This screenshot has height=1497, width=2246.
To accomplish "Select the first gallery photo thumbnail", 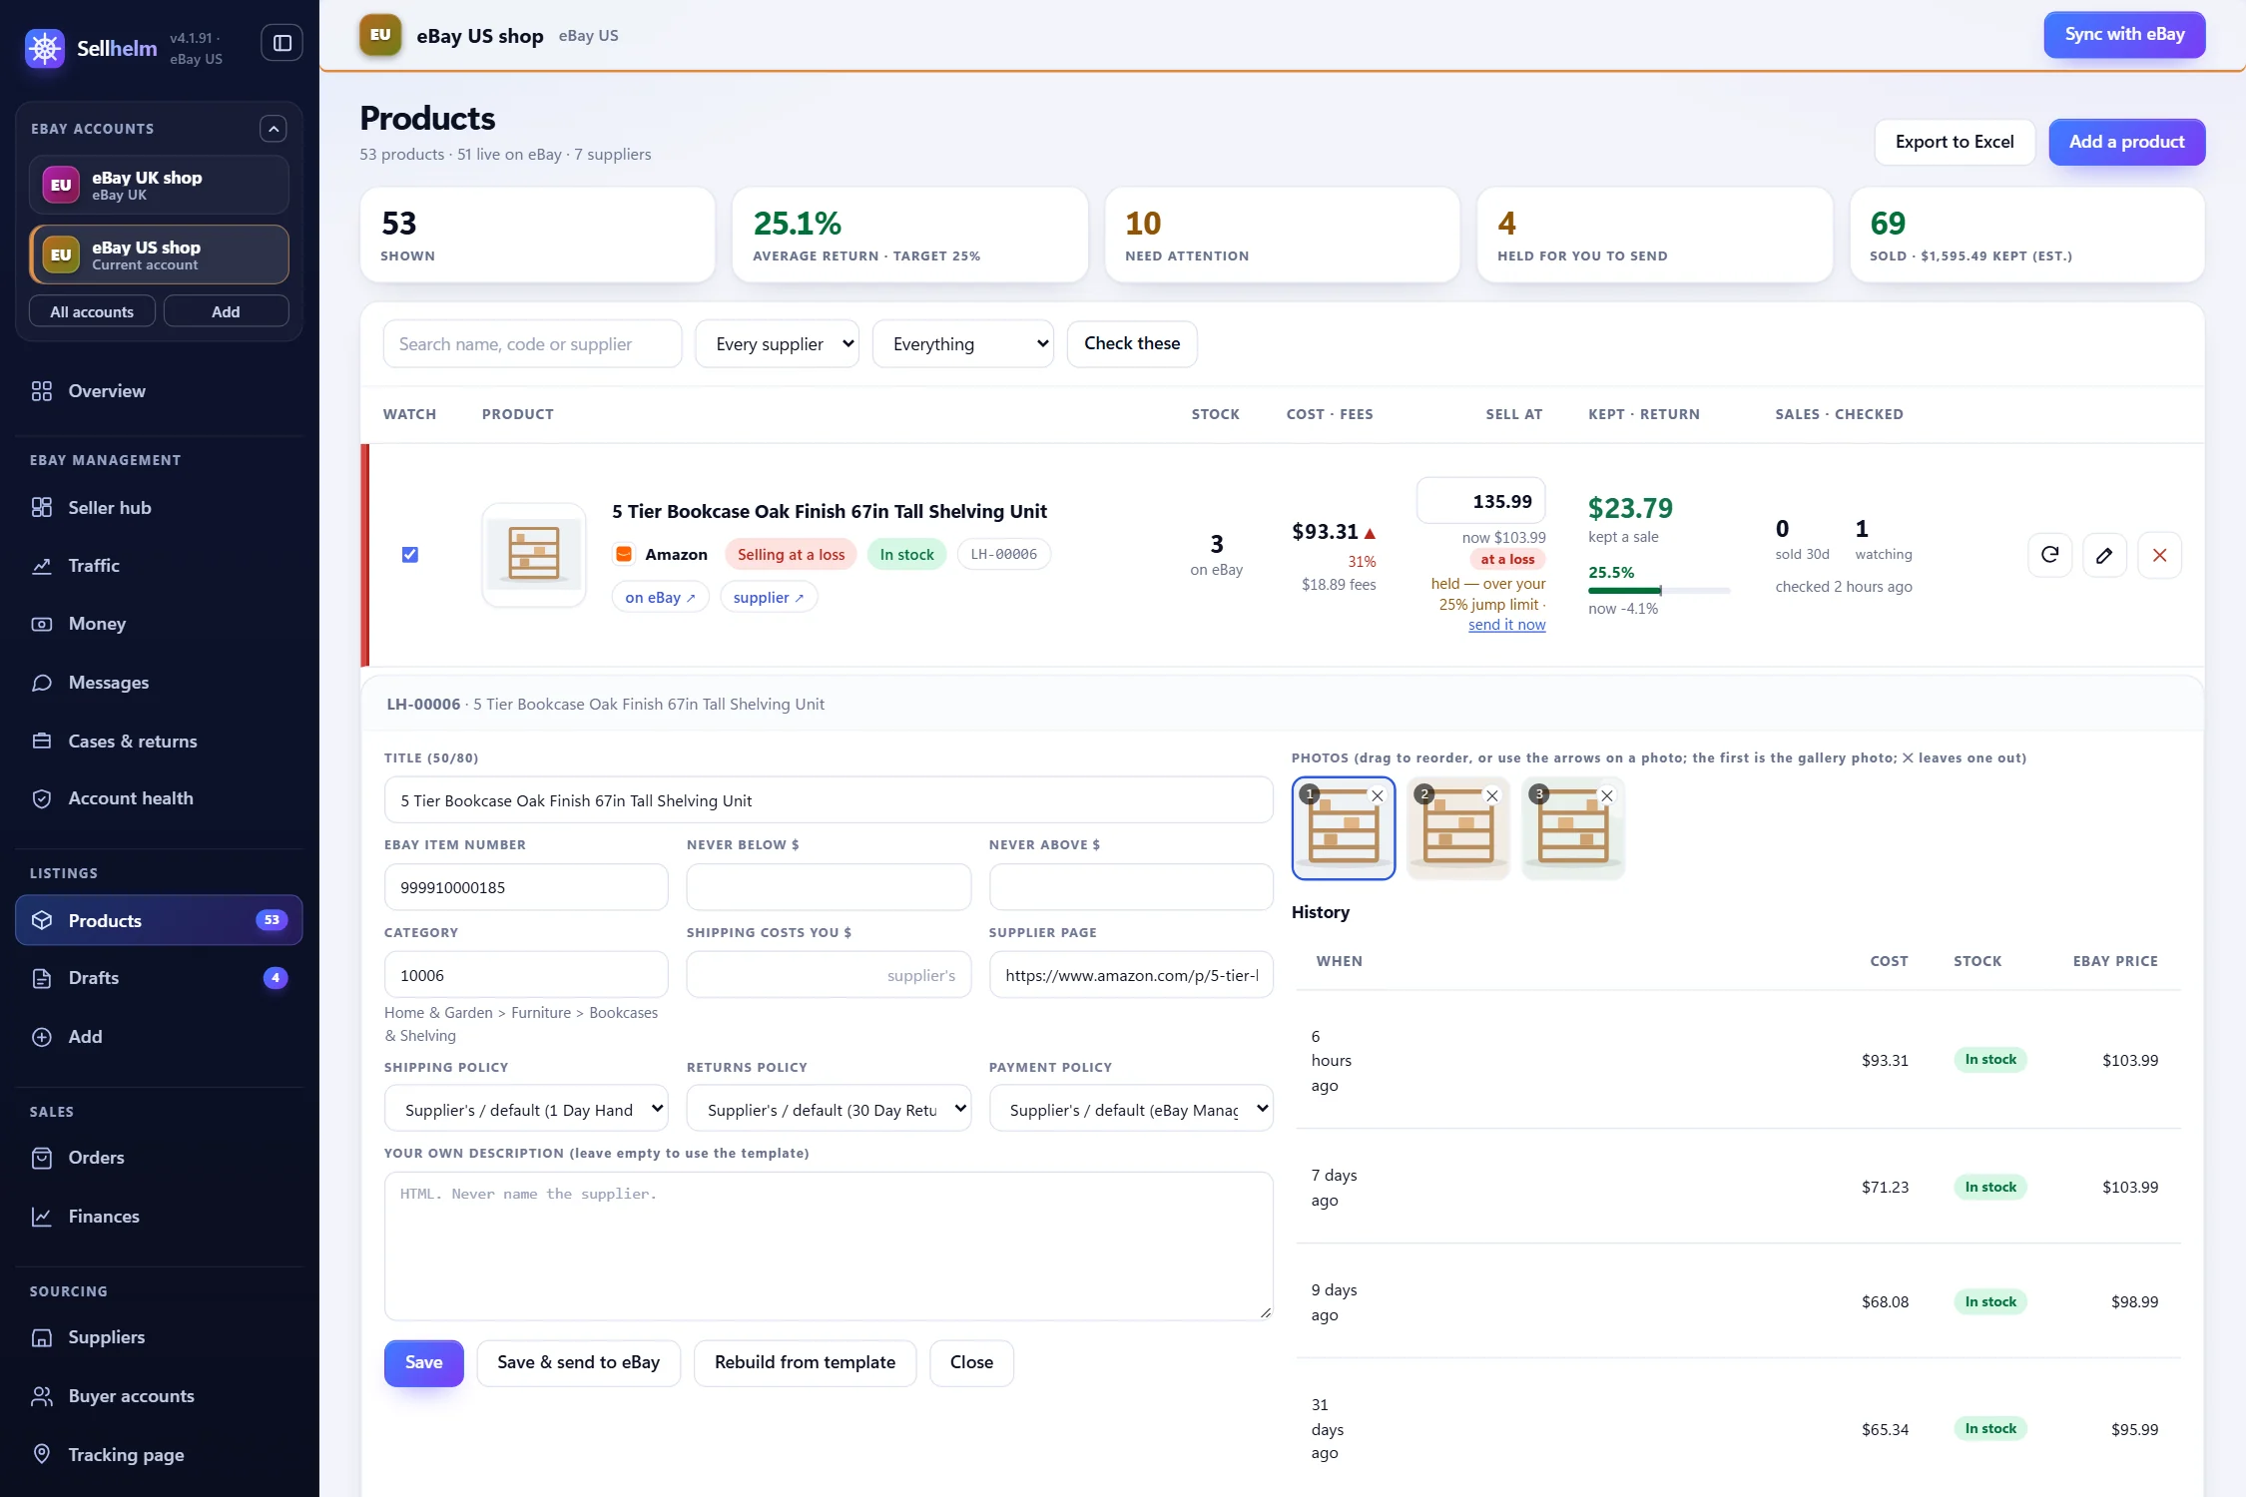I will (x=1344, y=828).
